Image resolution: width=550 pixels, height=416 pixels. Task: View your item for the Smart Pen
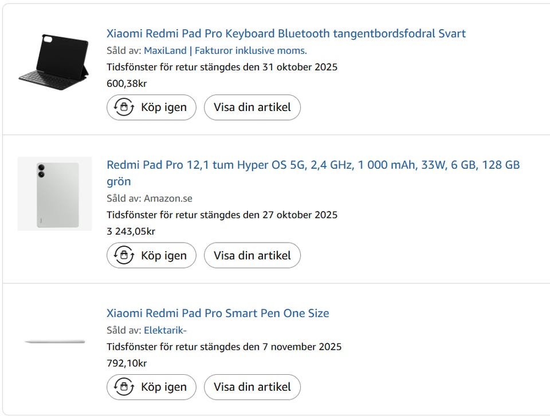point(252,387)
